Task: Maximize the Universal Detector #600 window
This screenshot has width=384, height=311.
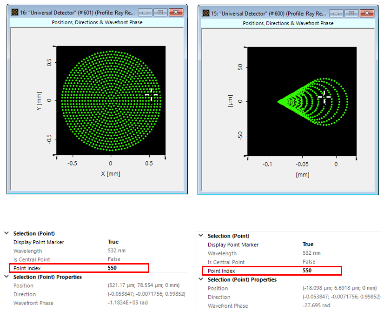Action: tap(351, 13)
